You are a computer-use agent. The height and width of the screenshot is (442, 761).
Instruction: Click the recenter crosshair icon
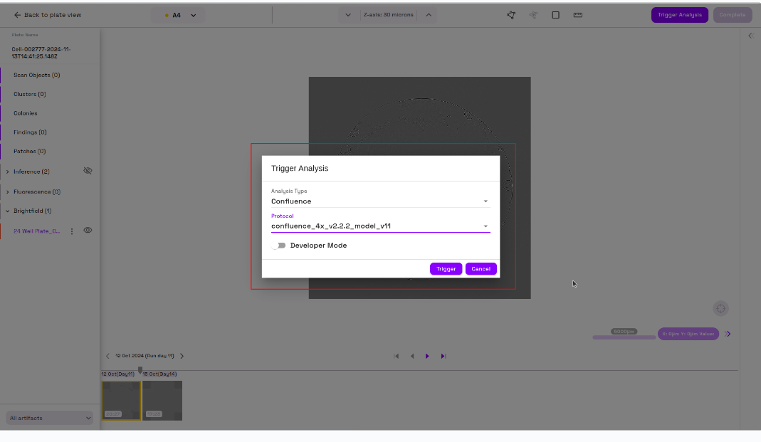(x=720, y=308)
